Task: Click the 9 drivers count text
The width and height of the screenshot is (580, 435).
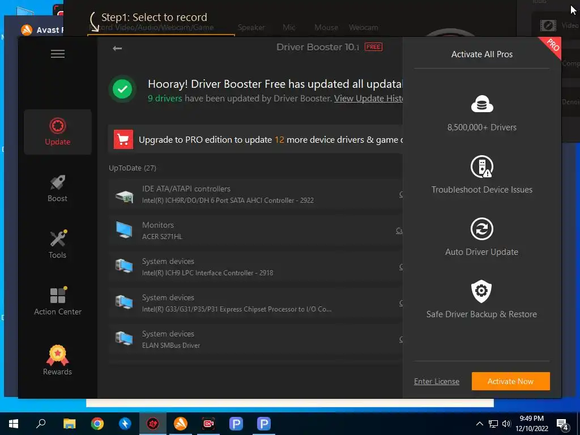Action: pos(165,99)
